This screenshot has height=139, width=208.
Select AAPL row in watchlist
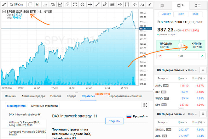coord(181,86)
